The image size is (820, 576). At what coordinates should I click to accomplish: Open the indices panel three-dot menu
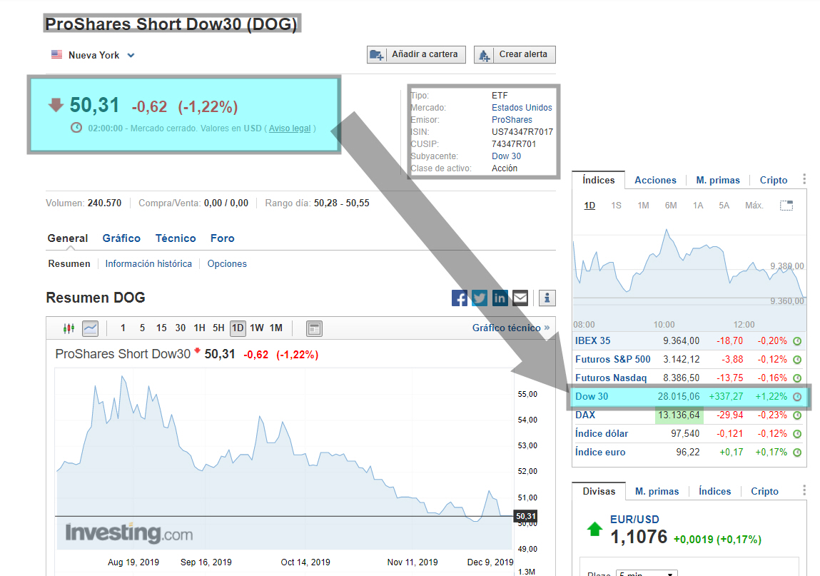[804, 180]
